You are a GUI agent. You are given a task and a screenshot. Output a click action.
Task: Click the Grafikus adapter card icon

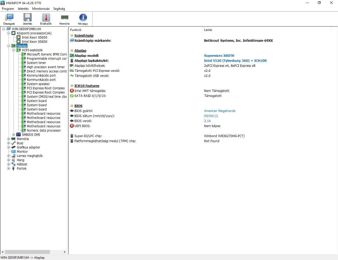(13, 147)
